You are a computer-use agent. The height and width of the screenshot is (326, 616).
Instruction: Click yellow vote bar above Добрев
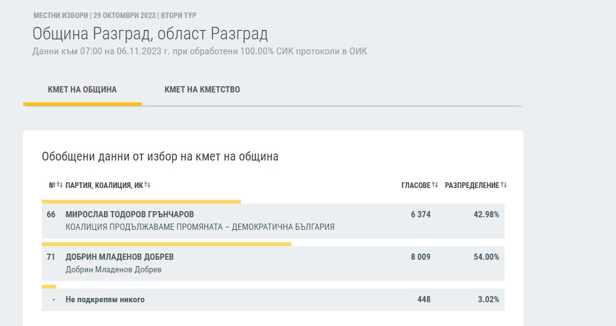[166, 244]
